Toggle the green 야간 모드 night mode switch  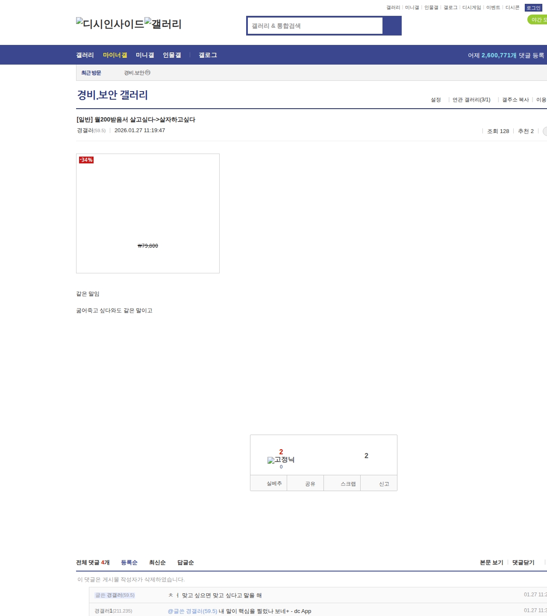click(538, 20)
